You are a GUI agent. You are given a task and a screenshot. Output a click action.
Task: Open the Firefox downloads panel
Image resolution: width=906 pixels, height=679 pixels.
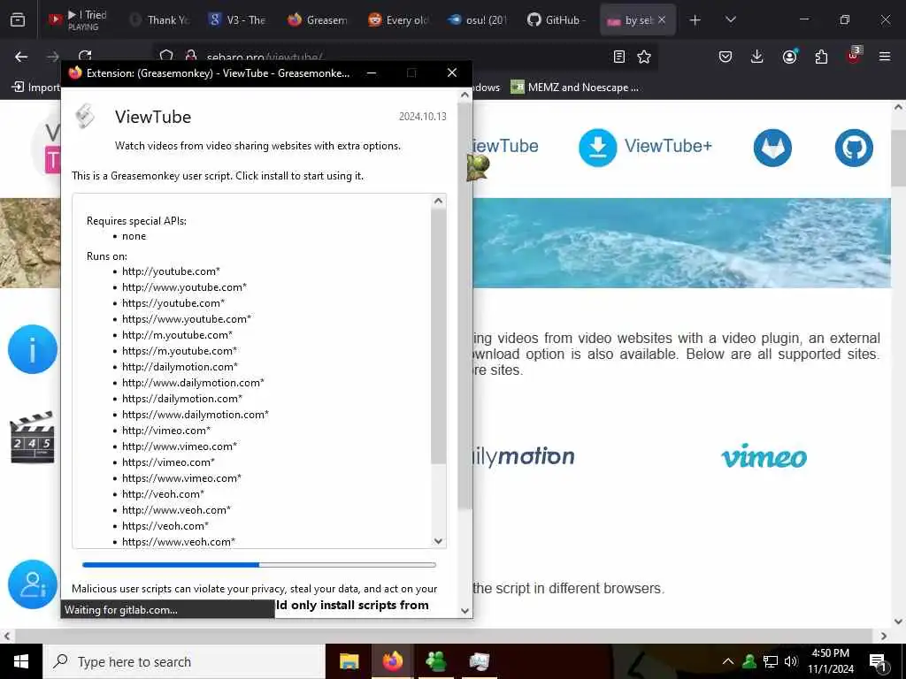[757, 57]
